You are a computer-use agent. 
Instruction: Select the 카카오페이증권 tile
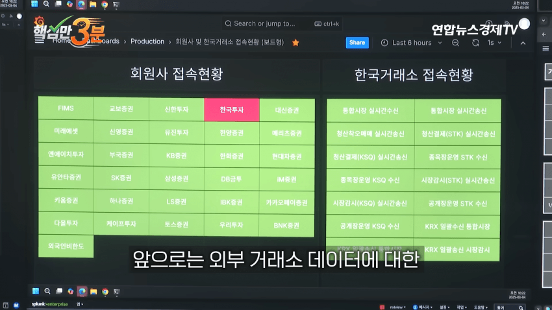(286, 202)
